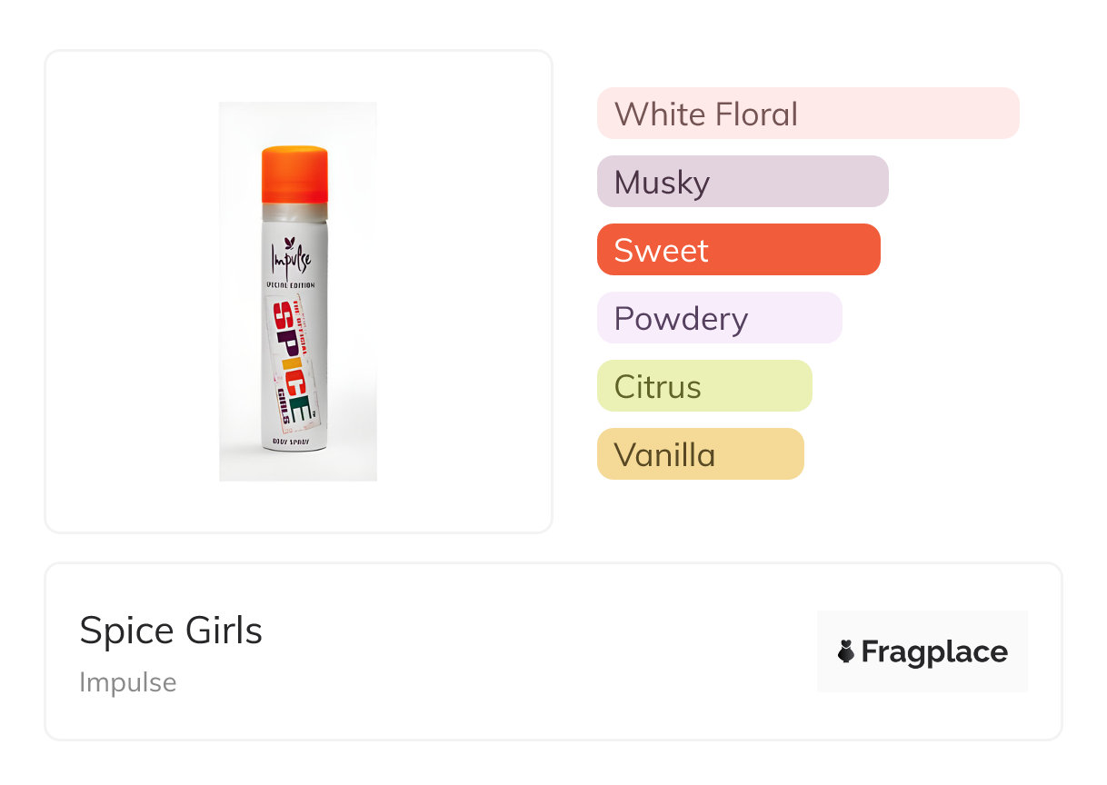Open the Impulse brand name link

(x=128, y=682)
